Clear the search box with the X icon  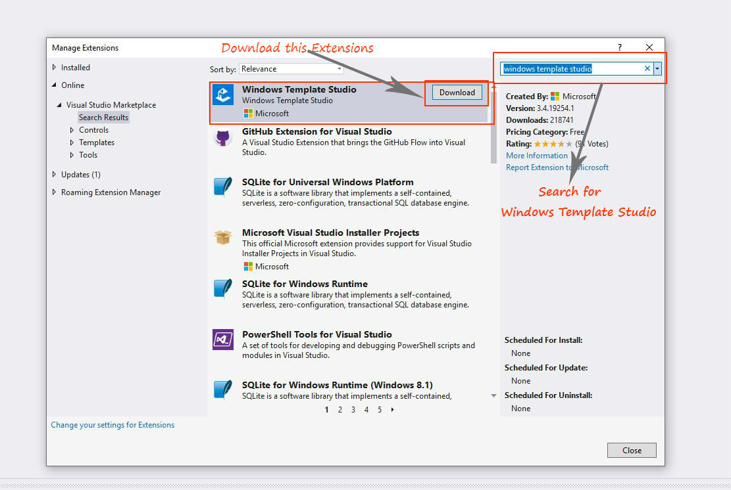tap(647, 69)
